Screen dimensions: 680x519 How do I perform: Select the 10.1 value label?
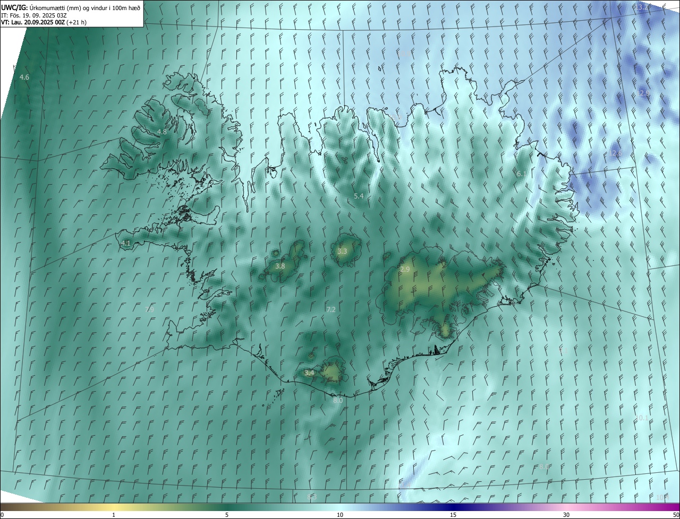pyautogui.click(x=642, y=418)
